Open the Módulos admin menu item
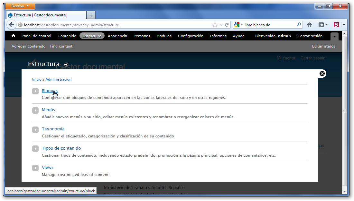This screenshot has height=201, width=354. click(x=164, y=36)
